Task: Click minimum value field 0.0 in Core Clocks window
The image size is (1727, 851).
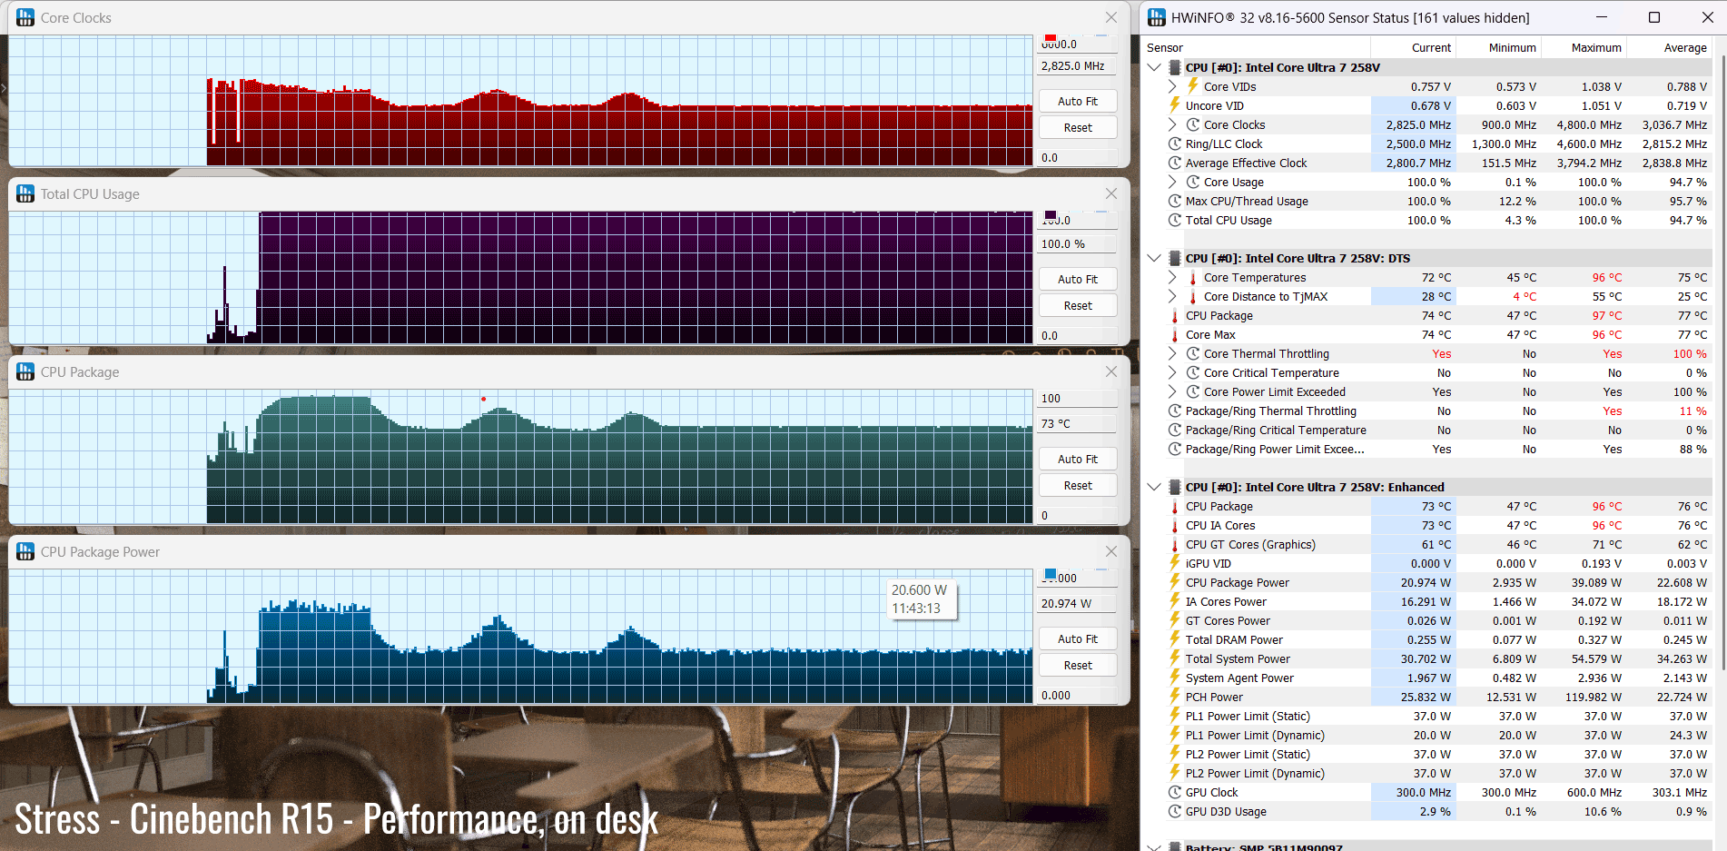Action: pos(1078,157)
